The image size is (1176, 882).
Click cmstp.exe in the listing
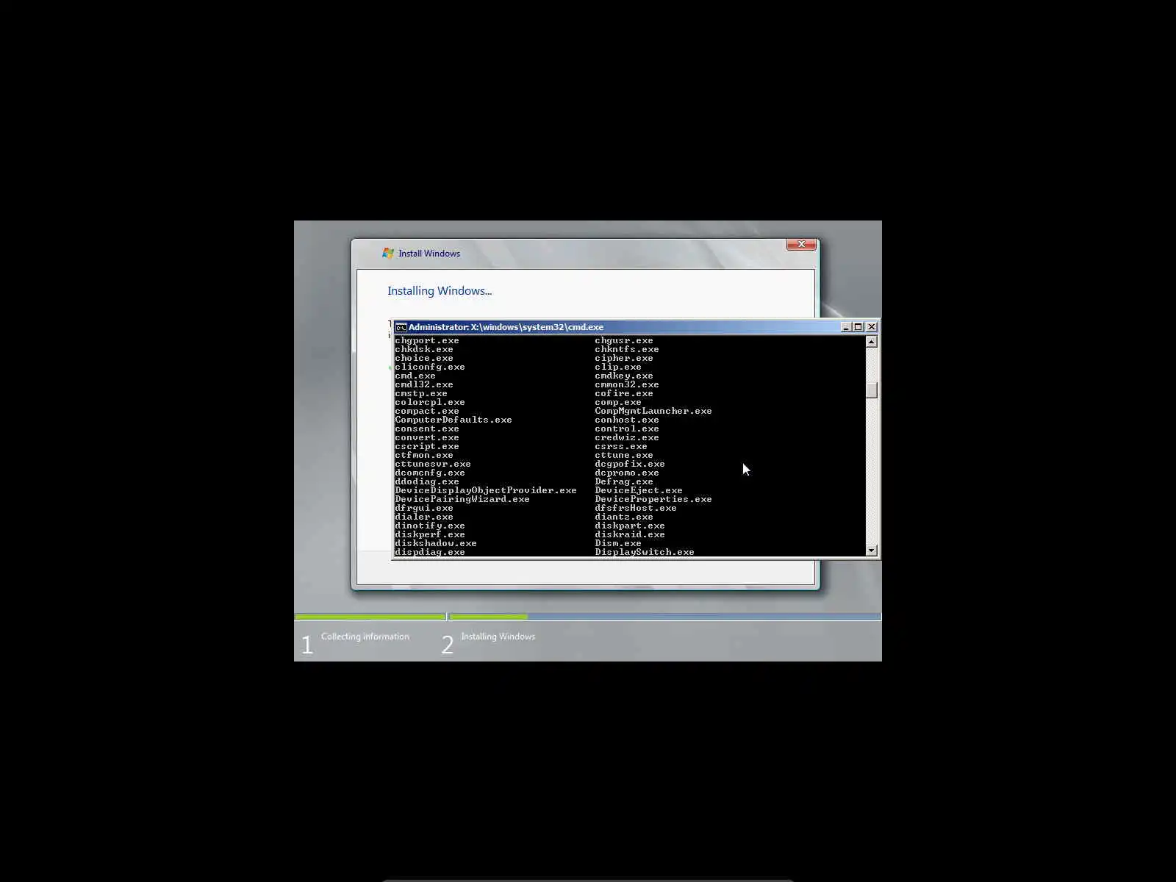[421, 393]
